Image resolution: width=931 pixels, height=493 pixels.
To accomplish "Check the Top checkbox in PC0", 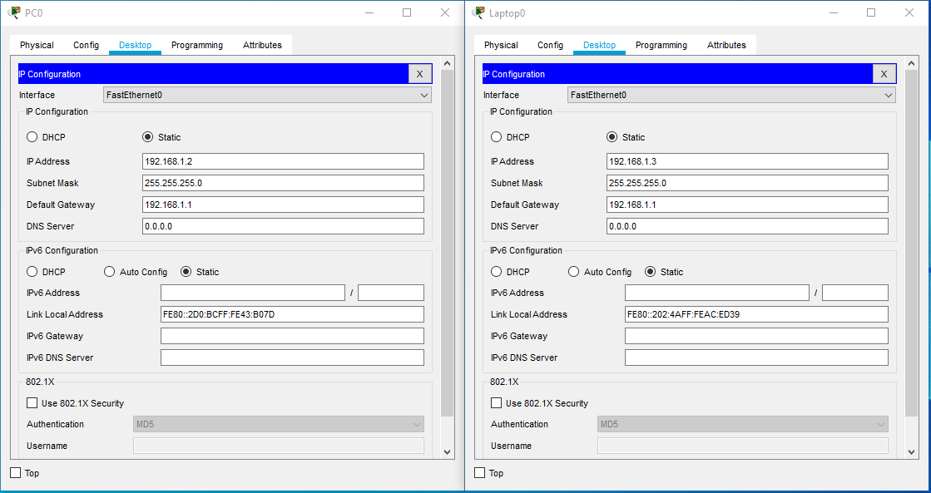I will (x=16, y=473).
